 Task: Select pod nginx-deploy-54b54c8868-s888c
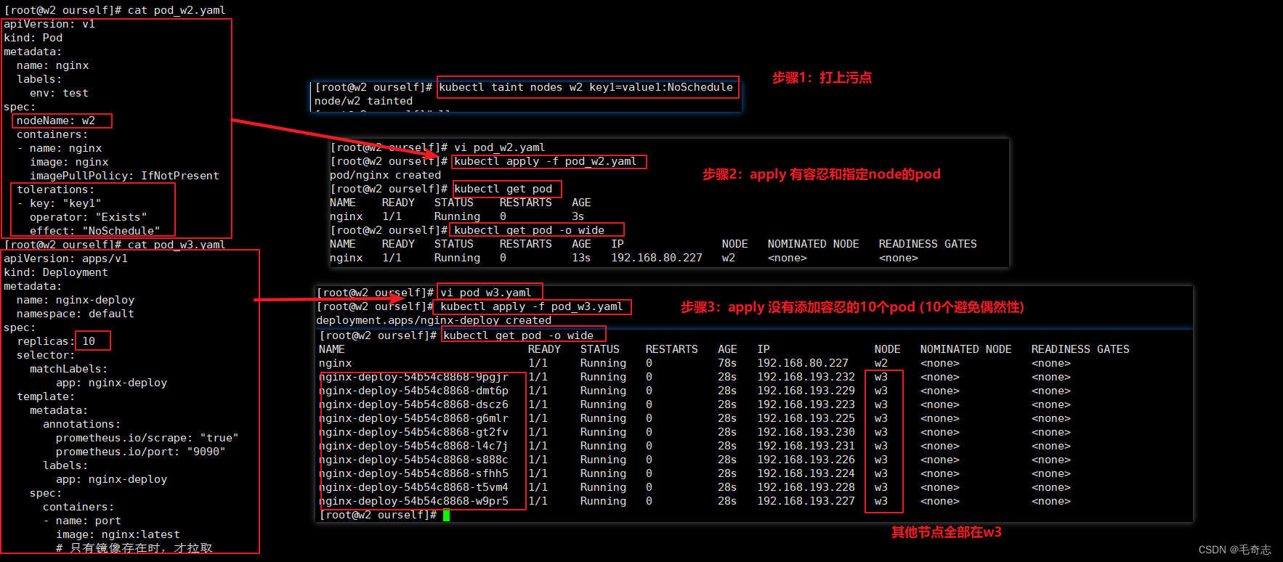pyautogui.click(x=413, y=460)
